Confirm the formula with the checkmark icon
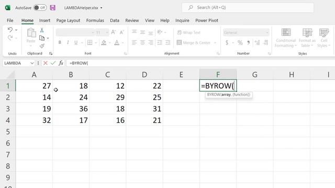Viewport: 335px width, 188px height. (x=53, y=63)
